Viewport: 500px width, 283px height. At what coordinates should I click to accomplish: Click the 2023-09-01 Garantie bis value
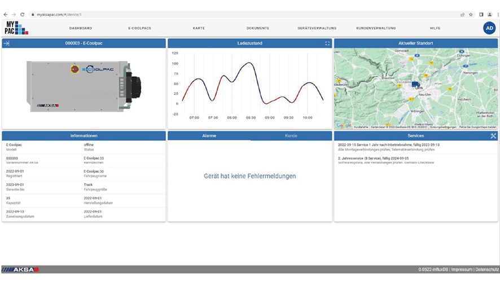click(15, 184)
